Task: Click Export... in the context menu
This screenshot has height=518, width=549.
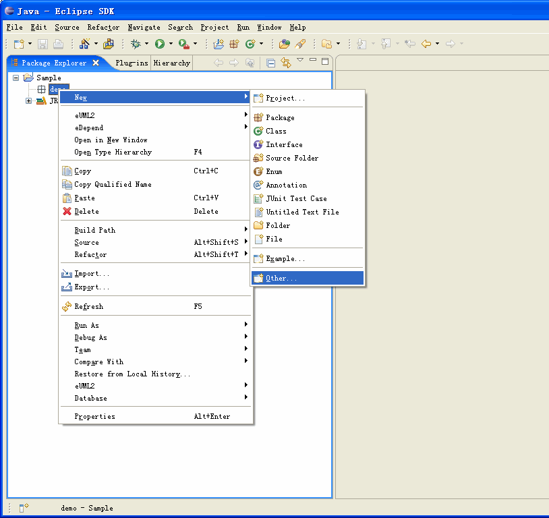Action: click(155, 287)
